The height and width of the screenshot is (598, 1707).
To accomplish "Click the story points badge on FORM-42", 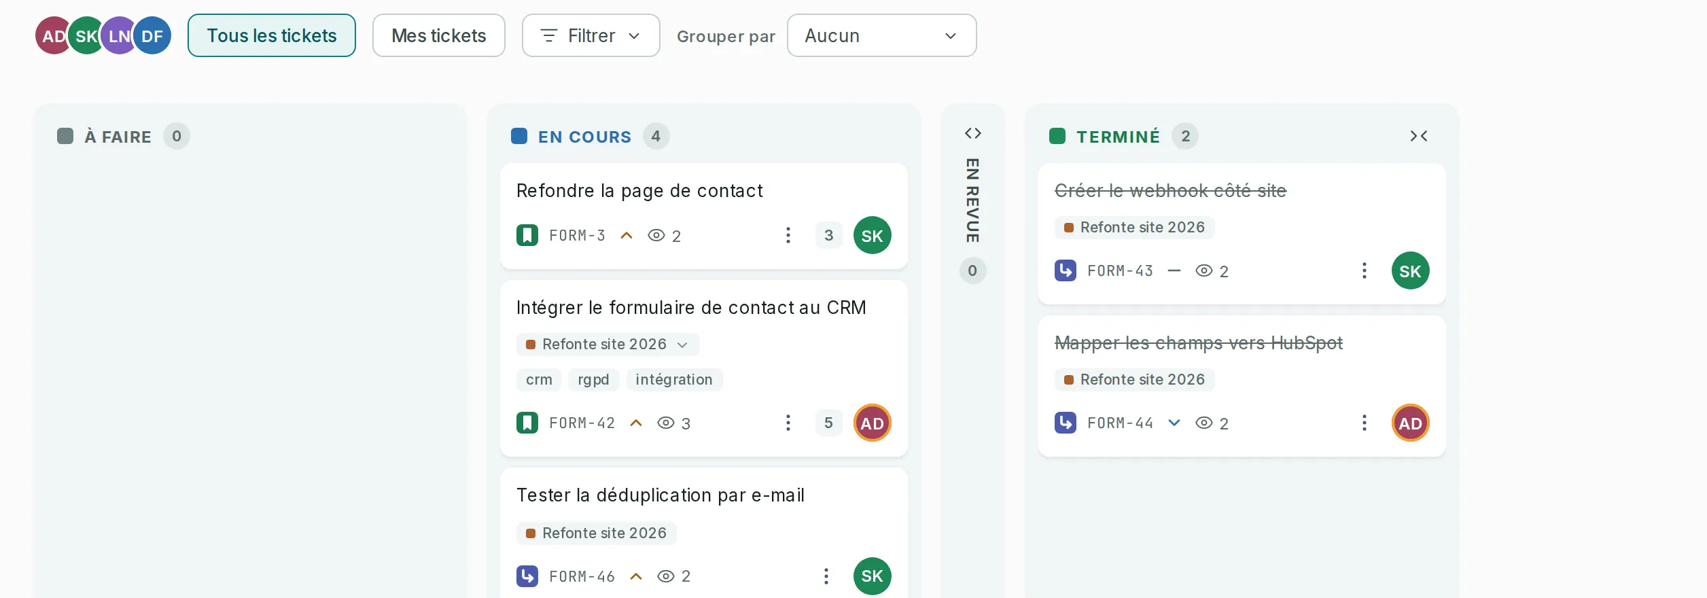I will point(829,423).
